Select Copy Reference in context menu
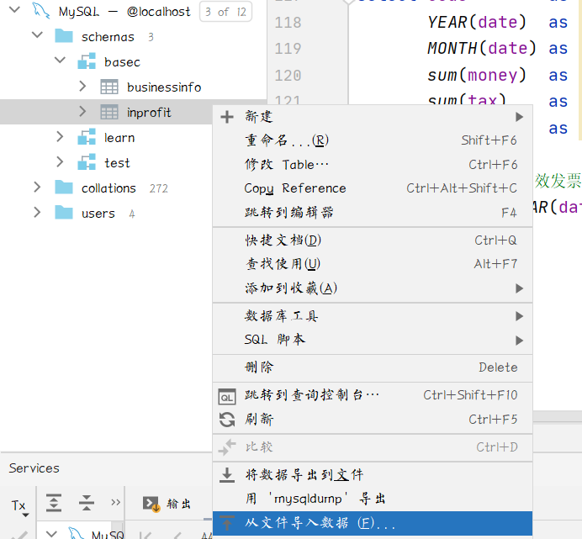 point(373,188)
